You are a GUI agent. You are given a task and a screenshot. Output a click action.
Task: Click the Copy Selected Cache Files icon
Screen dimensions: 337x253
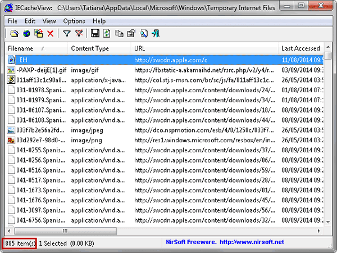coord(39,34)
